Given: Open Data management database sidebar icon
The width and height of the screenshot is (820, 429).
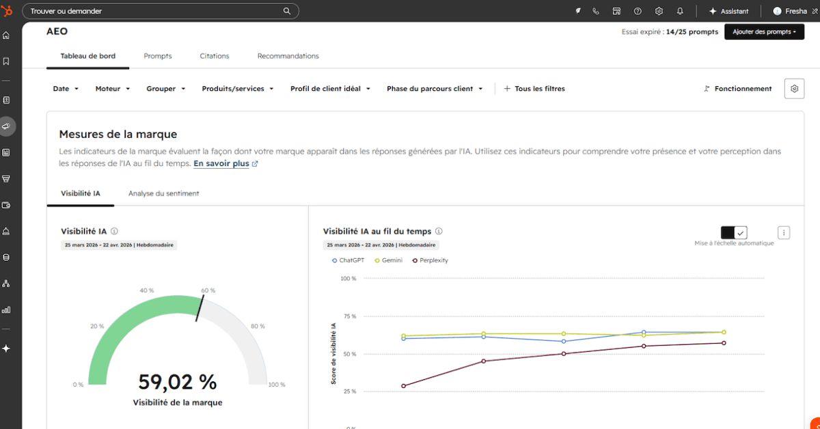Looking at the screenshot, I should [6, 258].
